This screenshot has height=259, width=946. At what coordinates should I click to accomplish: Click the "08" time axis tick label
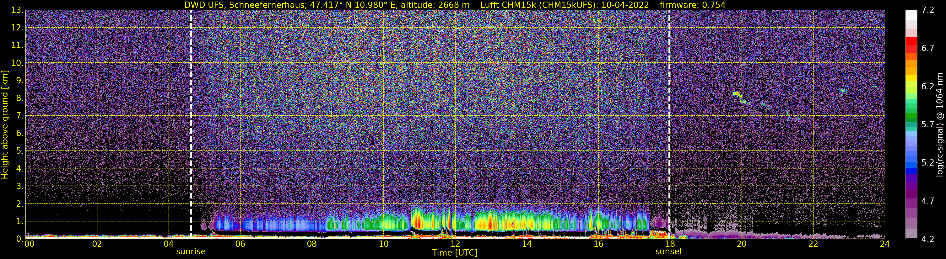tap(312, 244)
